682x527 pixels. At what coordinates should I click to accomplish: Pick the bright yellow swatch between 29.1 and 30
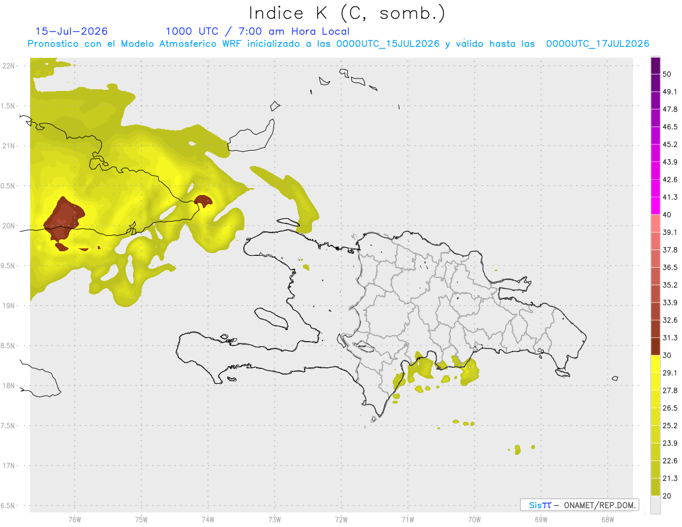pos(655,364)
